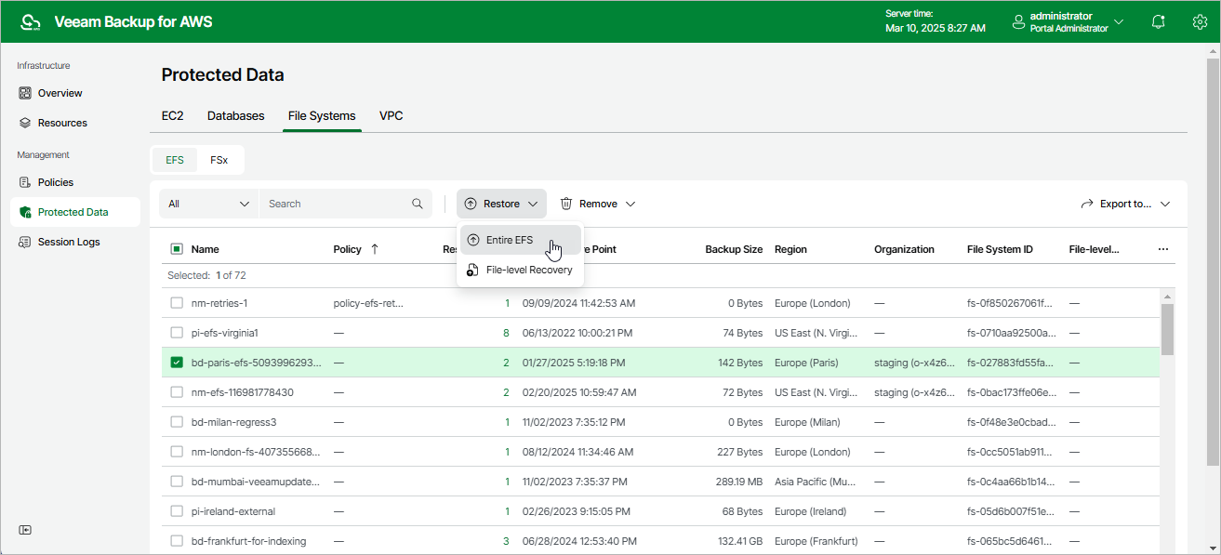Screen dimensions: 1221x555
Task: Choose File-level Recovery from Restore menu
Action: coord(528,270)
